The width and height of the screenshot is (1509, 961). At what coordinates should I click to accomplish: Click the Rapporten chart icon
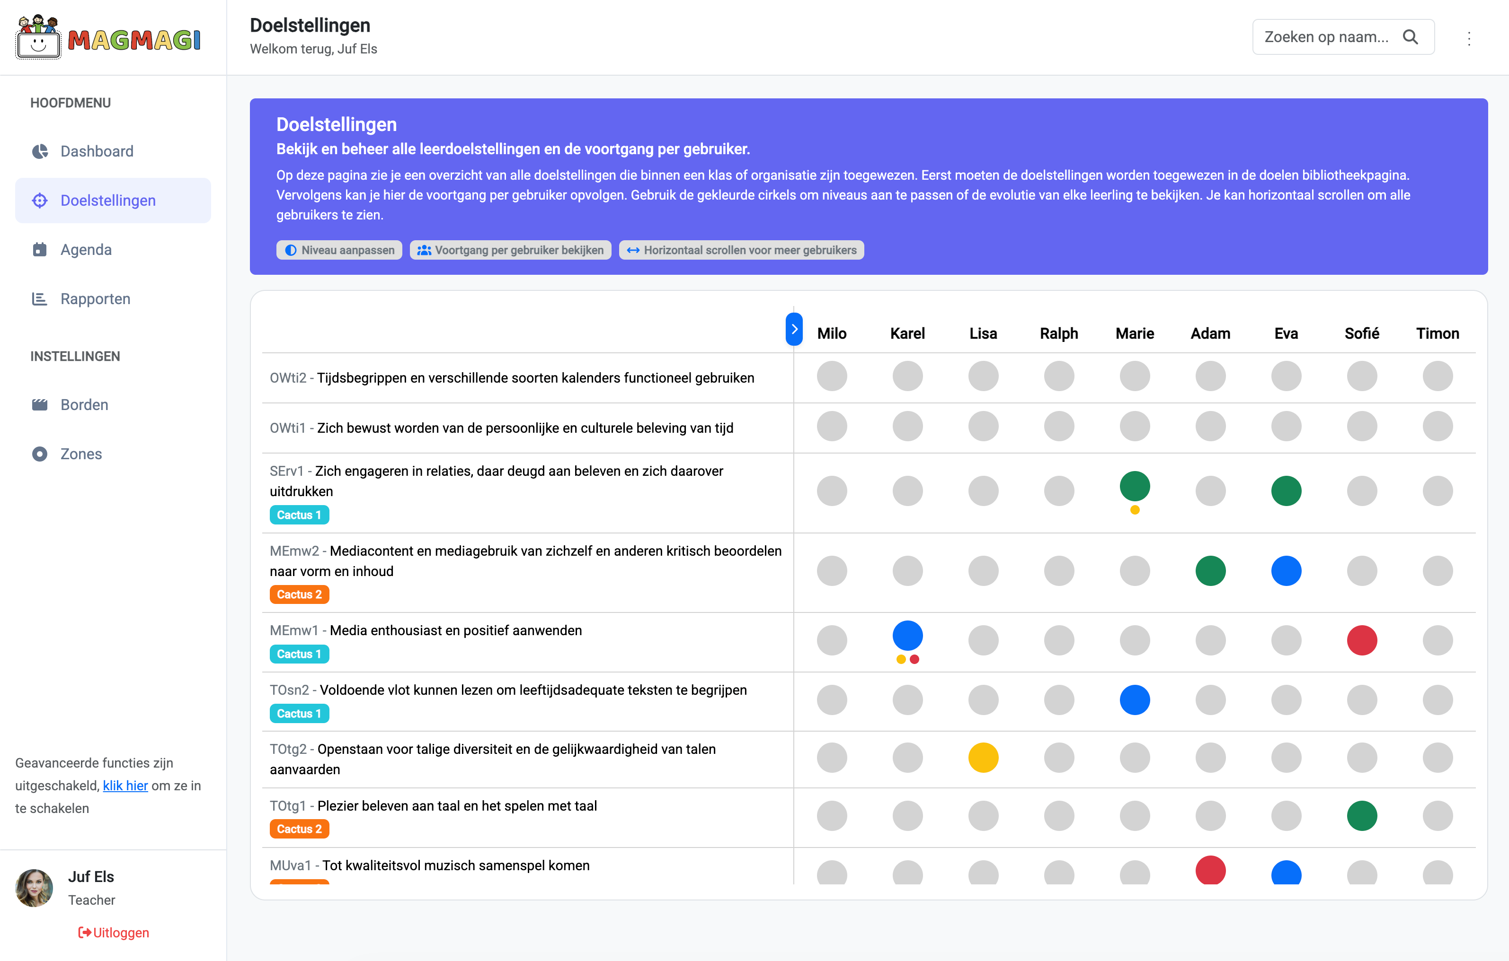tap(39, 298)
